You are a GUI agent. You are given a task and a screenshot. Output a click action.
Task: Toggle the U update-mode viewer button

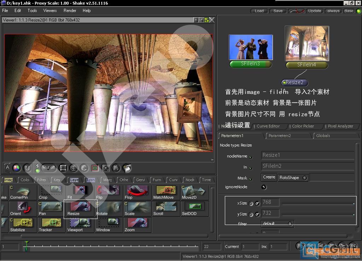click(x=27, y=168)
